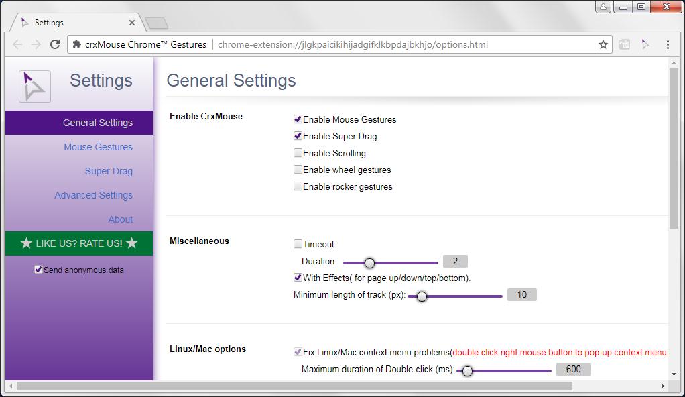The width and height of the screenshot is (685, 397).
Task: Click the crxMouse arrow logo icon
Action: 34,86
